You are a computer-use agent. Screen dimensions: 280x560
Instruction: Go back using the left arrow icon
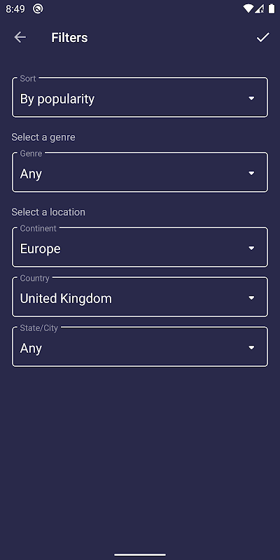[x=20, y=37]
